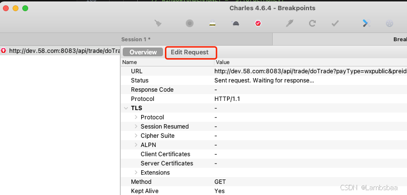Expand the Session Resumed row
This screenshot has height=195, width=407.
(136, 127)
